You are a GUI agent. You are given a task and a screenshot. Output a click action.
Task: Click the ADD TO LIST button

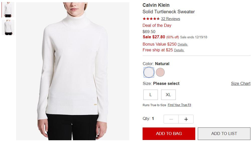point(224,134)
